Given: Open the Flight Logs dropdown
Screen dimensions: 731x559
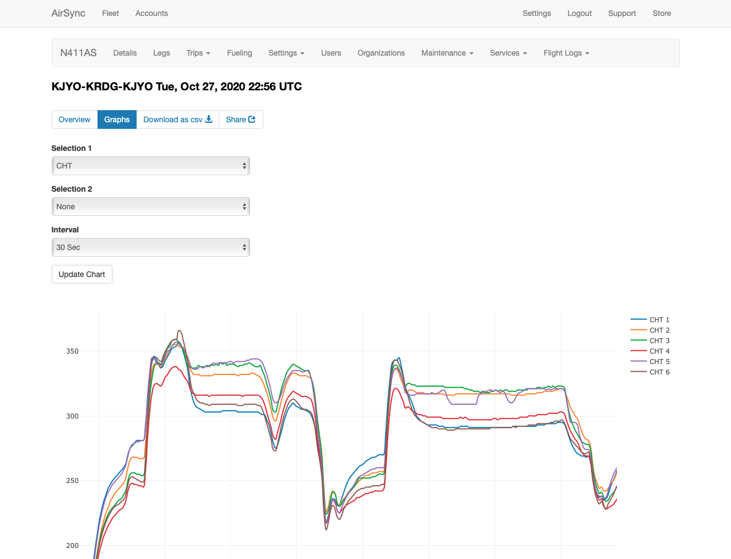Looking at the screenshot, I should click(x=566, y=53).
